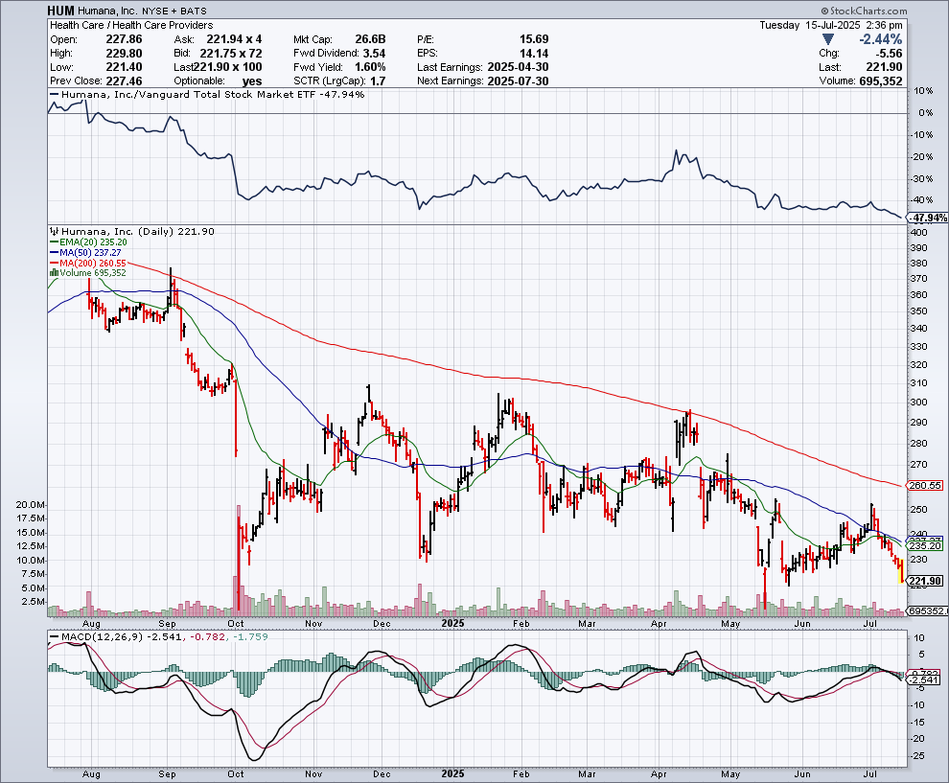Click the -47.94% relative strength end label

coord(927,218)
